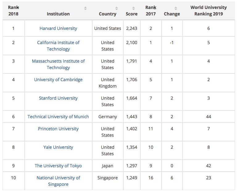Open Massachusetts Institute of Technology link

tap(58, 64)
